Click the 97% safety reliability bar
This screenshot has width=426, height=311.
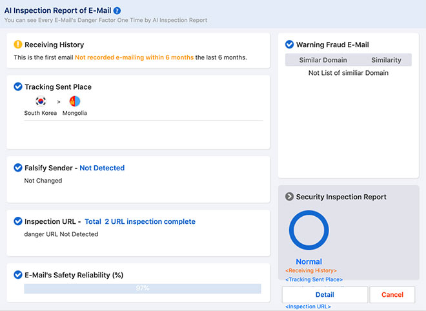coord(142,288)
